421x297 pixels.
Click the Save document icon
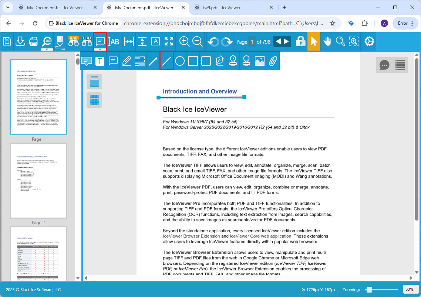pyautogui.click(x=7, y=41)
